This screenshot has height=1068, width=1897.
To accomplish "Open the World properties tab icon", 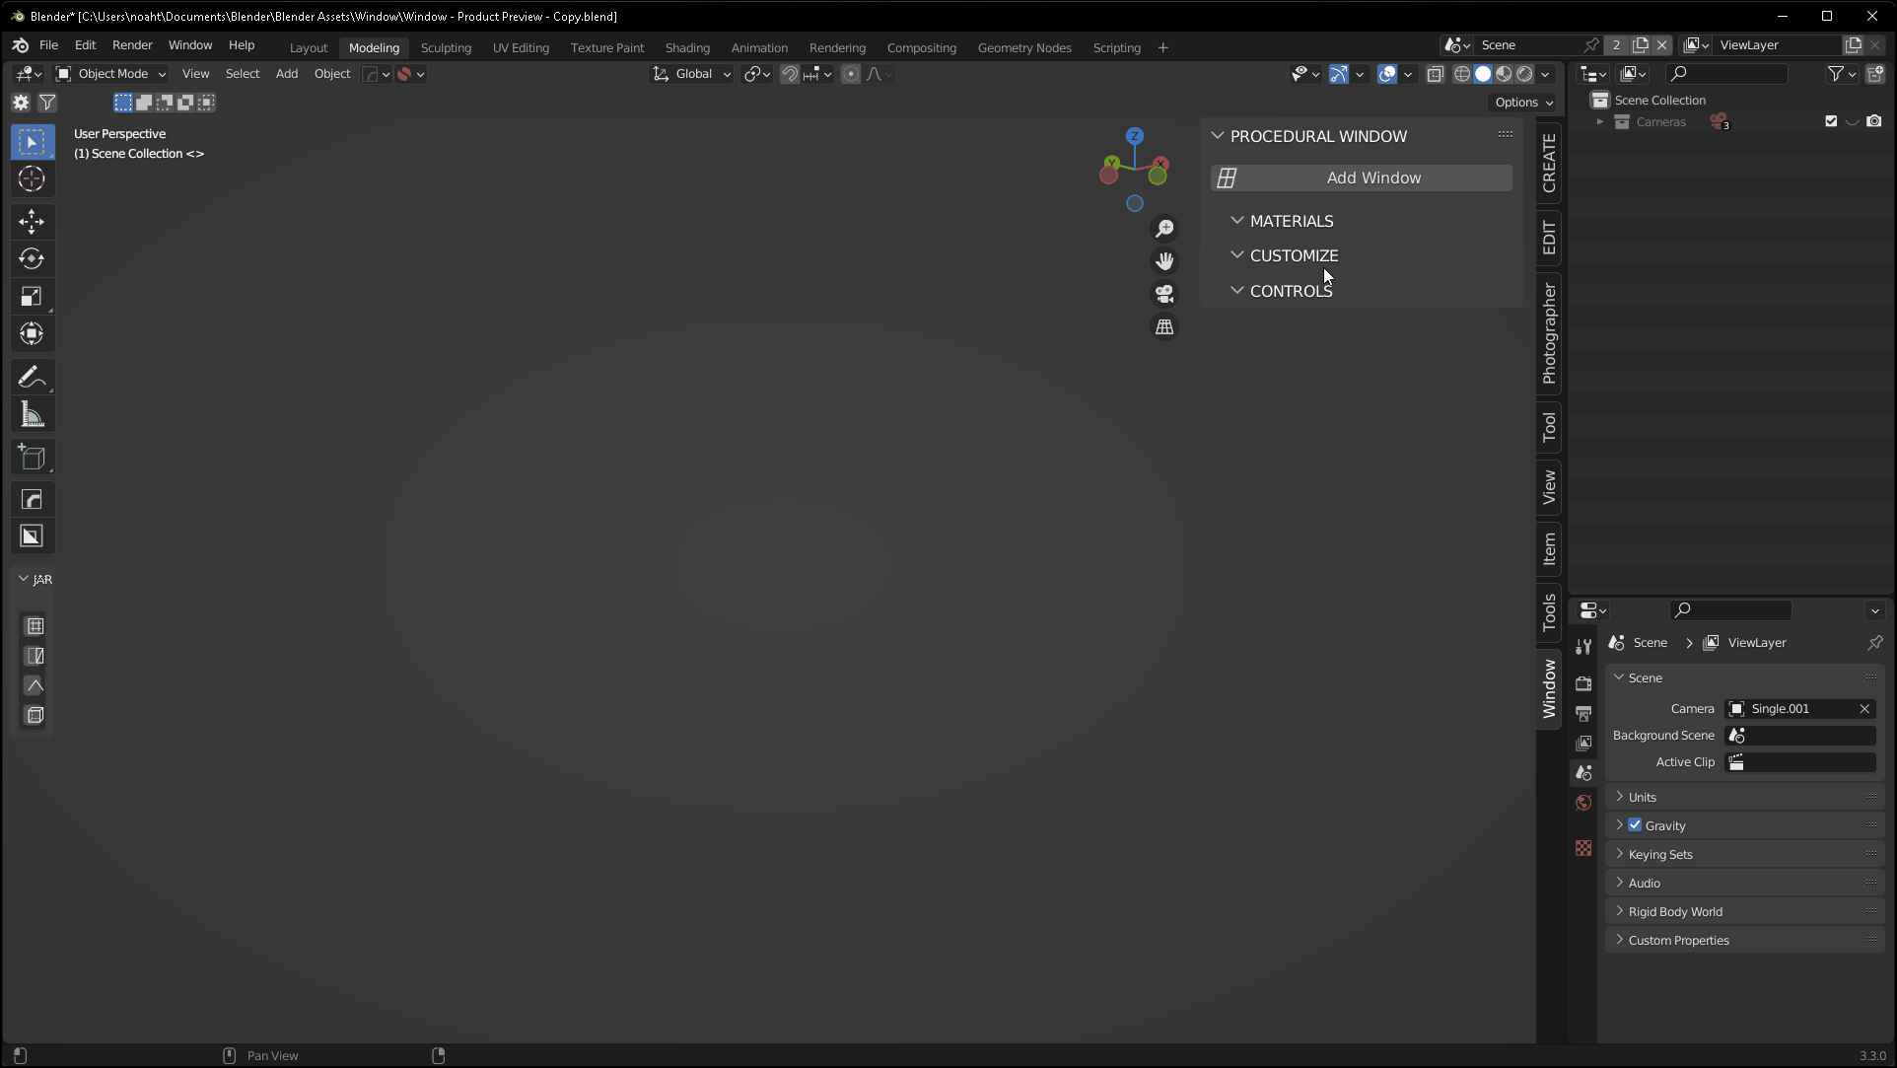I will click(x=1583, y=803).
